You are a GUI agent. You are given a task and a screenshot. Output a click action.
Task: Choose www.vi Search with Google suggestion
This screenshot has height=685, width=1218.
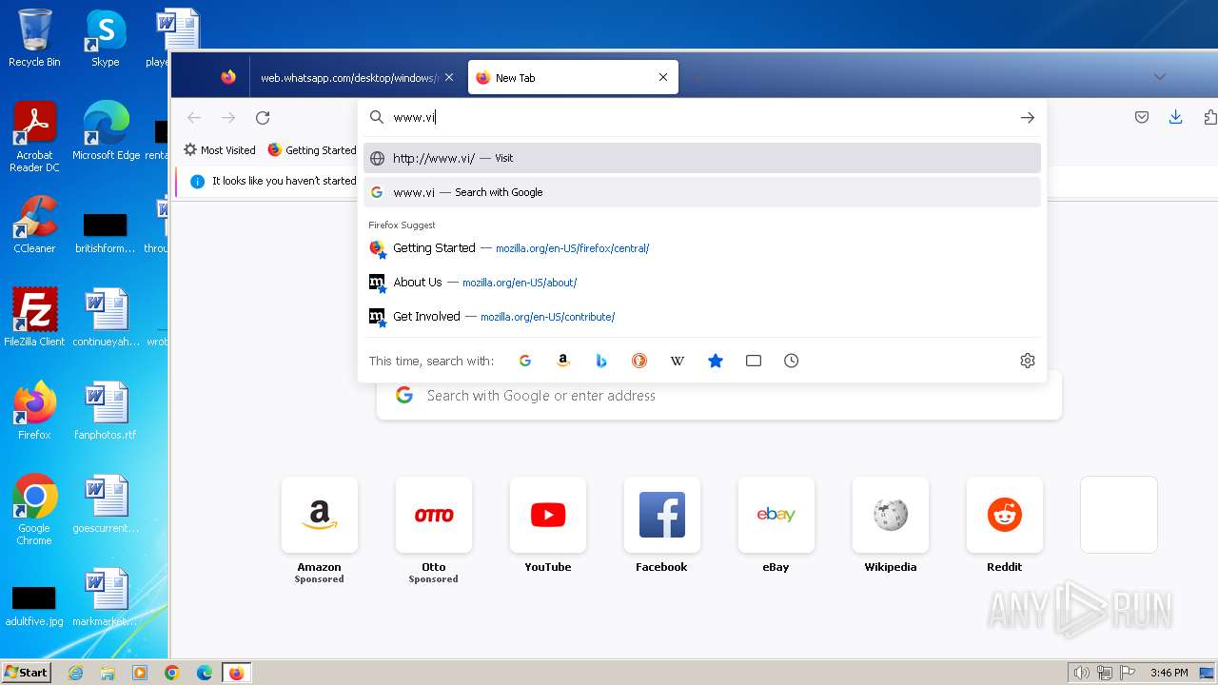coord(702,192)
